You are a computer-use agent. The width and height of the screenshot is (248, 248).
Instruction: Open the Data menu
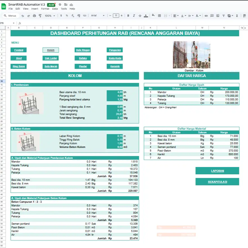pyautogui.click(x=55, y=9)
